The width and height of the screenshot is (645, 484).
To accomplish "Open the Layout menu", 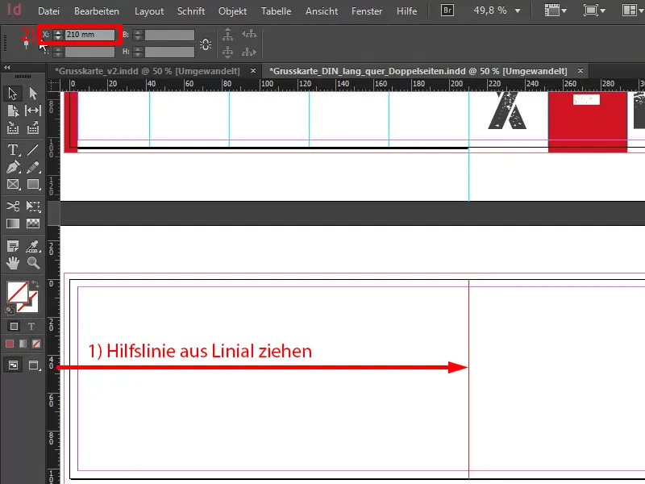I will 149,11.
